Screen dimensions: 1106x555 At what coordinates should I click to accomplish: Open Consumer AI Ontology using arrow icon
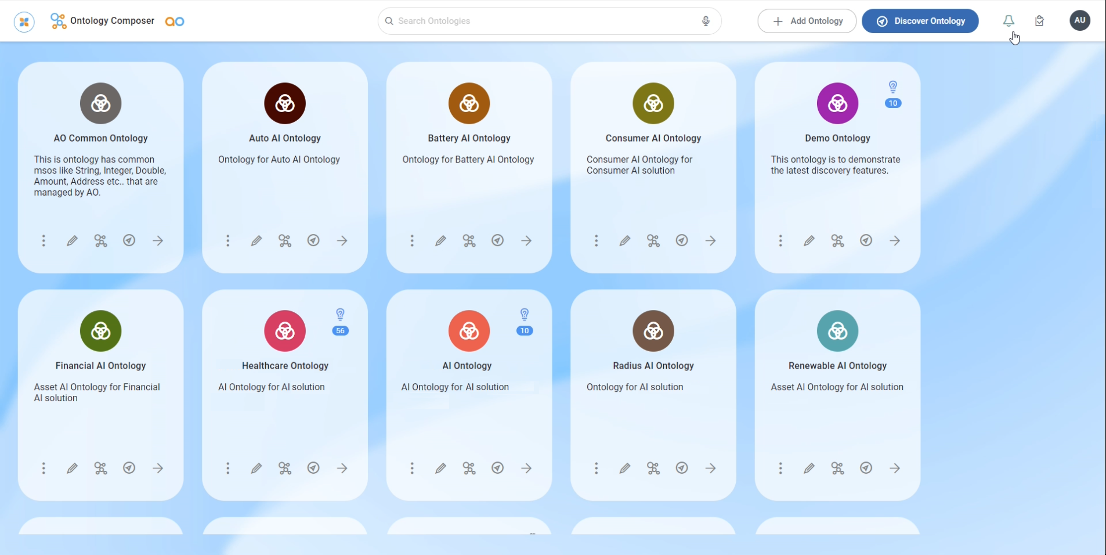click(710, 240)
